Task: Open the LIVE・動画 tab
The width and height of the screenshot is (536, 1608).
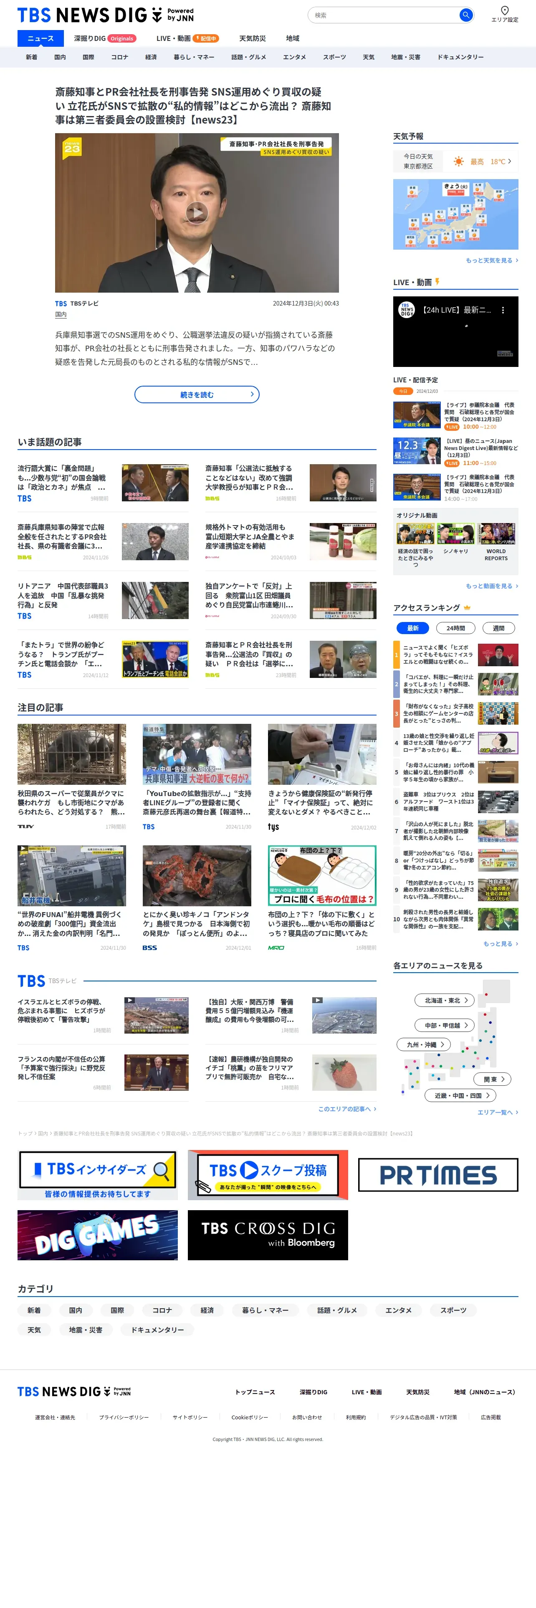Action: coord(187,39)
